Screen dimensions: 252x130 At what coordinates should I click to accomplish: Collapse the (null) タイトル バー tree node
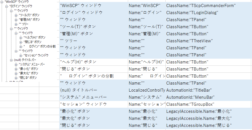(x=11, y=60)
